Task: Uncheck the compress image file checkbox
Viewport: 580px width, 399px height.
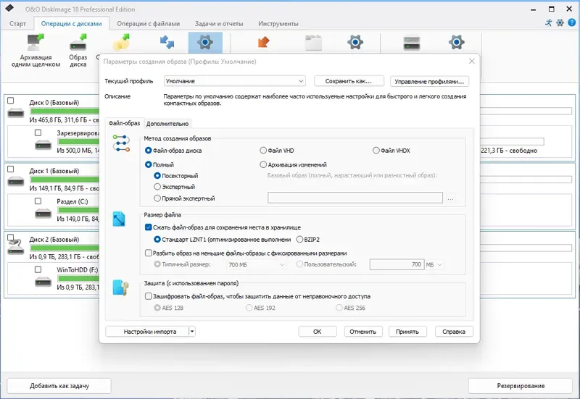Action: tap(149, 227)
